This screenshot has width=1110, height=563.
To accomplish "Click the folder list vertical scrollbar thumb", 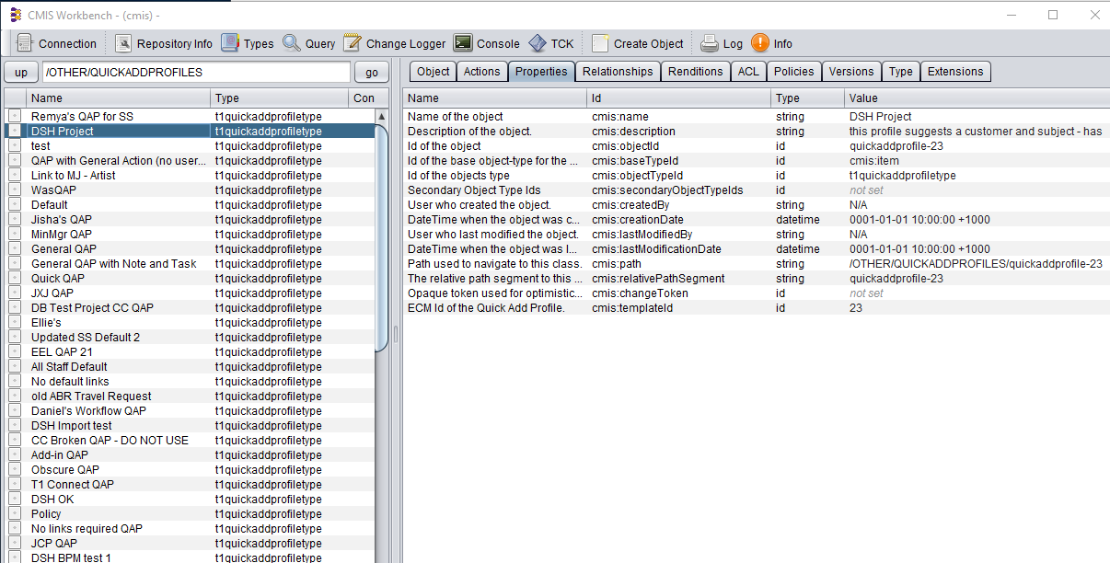I will point(382,237).
